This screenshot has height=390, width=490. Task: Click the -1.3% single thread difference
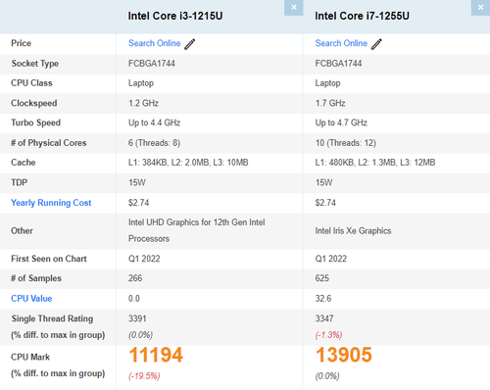click(x=328, y=335)
